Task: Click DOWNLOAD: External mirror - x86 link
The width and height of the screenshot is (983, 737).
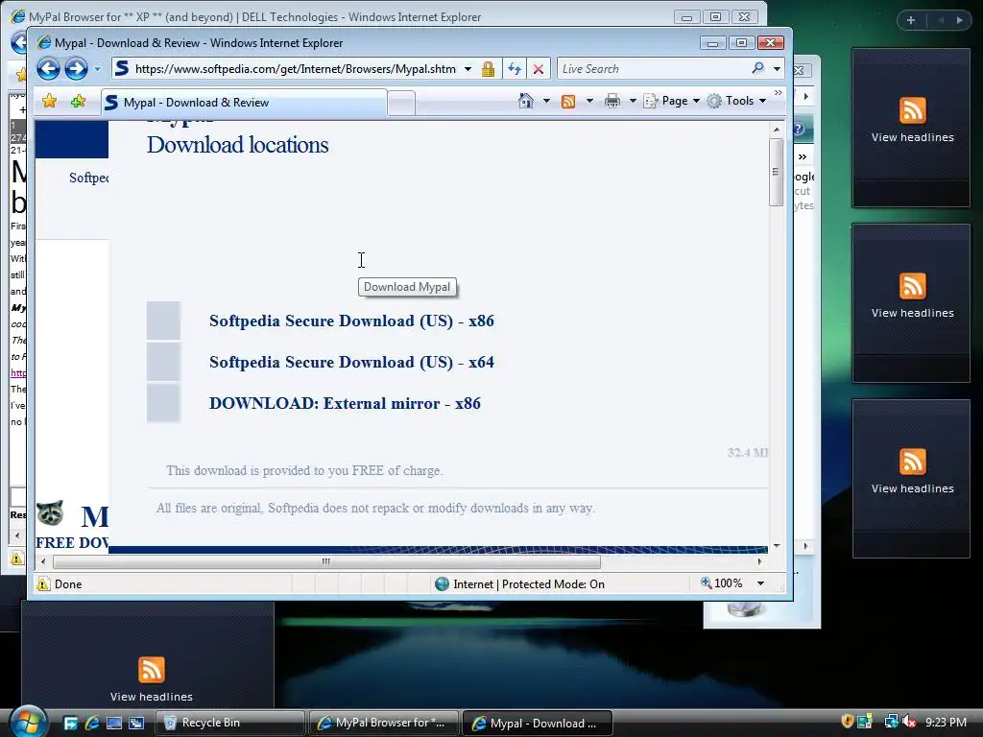Action: [x=345, y=404]
